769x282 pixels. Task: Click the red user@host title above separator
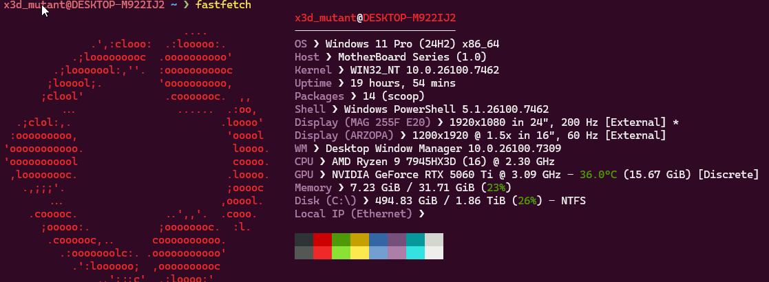click(x=375, y=18)
